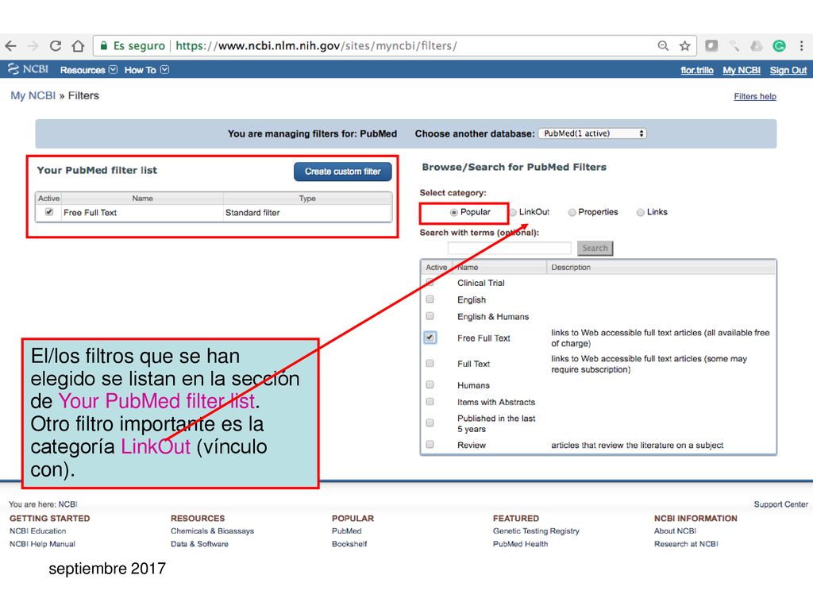Open NCBI Help Manual footer link
Viewport: 813px width, 610px height.
pos(43,543)
